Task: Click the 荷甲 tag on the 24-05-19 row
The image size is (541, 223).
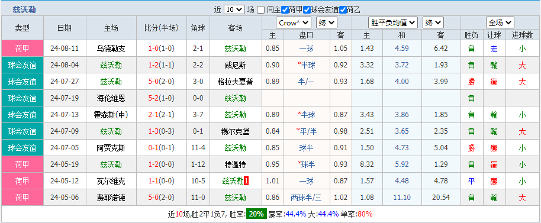Action: click(22, 164)
